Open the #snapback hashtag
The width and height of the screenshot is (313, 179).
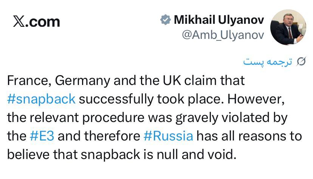coord(41,99)
